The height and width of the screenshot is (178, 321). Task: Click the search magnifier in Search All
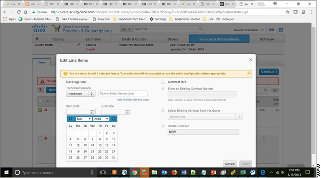pos(201,29)
